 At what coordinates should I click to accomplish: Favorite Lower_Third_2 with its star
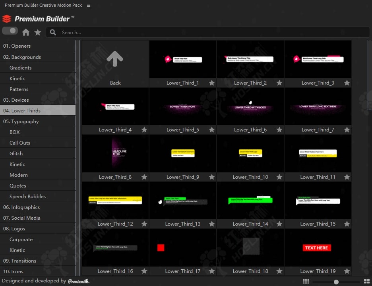click(x=279, y=83)
